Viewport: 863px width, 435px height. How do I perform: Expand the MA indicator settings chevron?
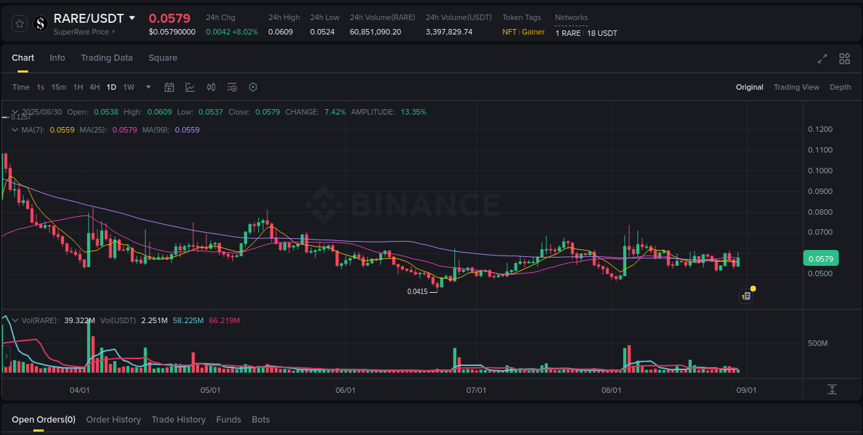(14, 130)
